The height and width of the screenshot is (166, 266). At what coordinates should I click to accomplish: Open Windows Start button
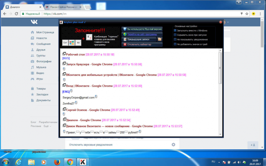5,162
